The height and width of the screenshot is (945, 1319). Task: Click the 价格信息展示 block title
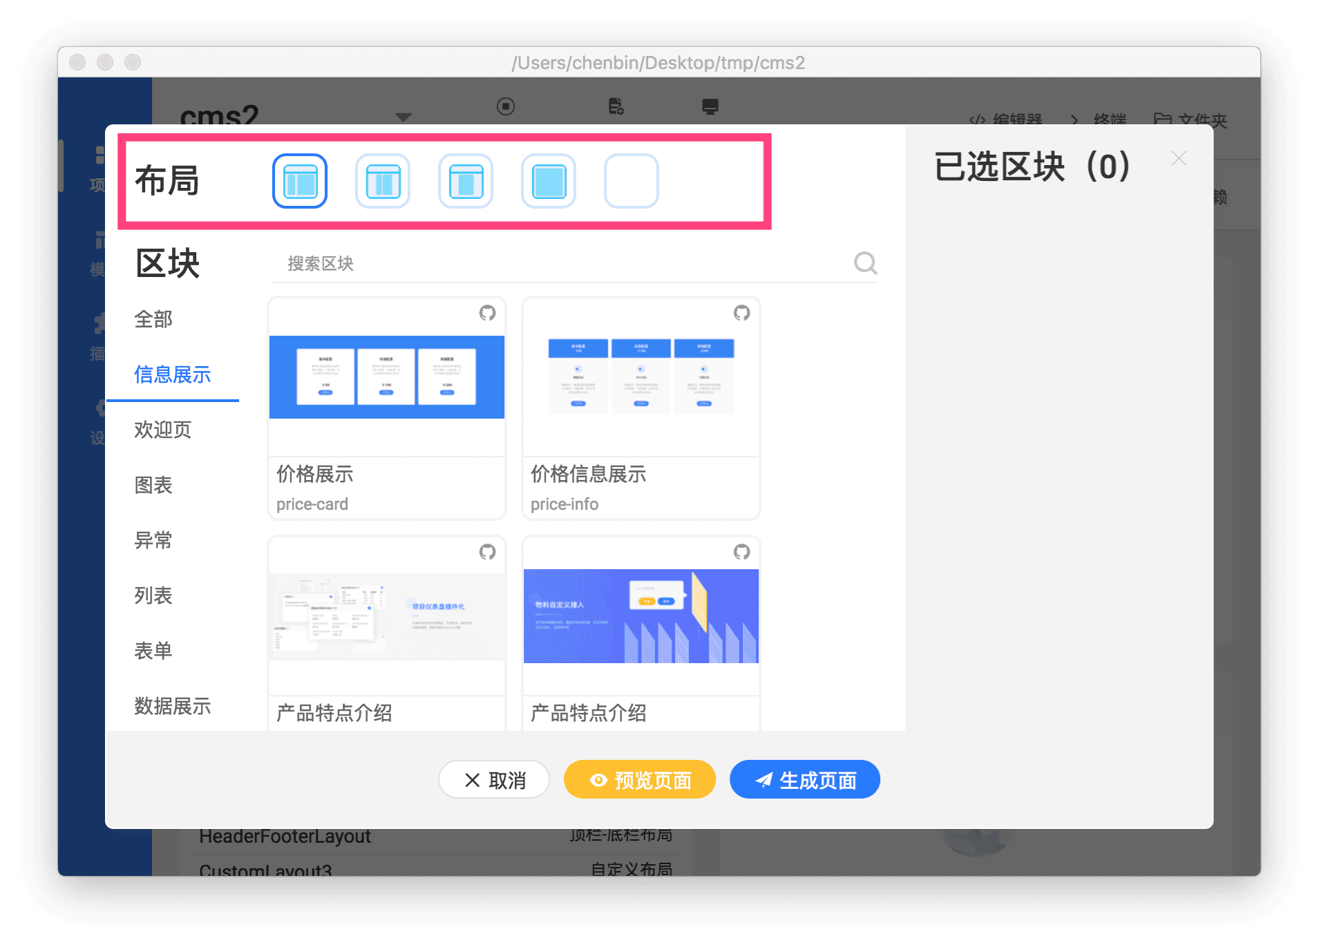[589, 474]
